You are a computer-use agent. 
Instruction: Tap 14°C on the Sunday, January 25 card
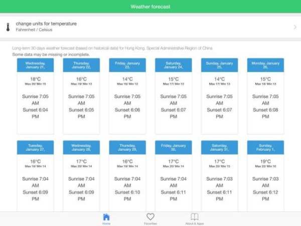click(219, 79)
